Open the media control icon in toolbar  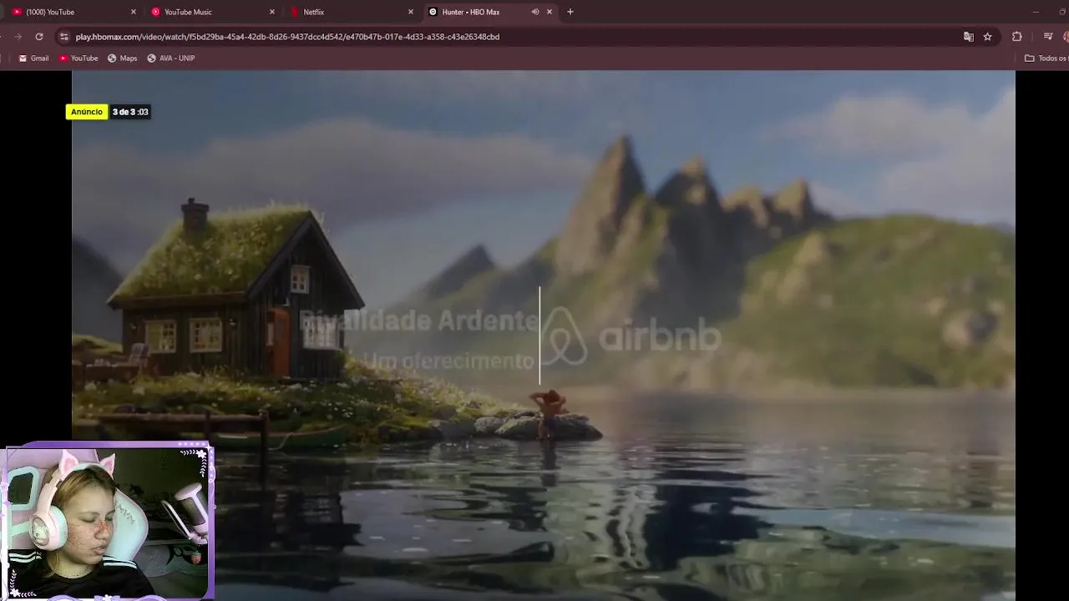pyautogui.click(x=1048, y=37)
